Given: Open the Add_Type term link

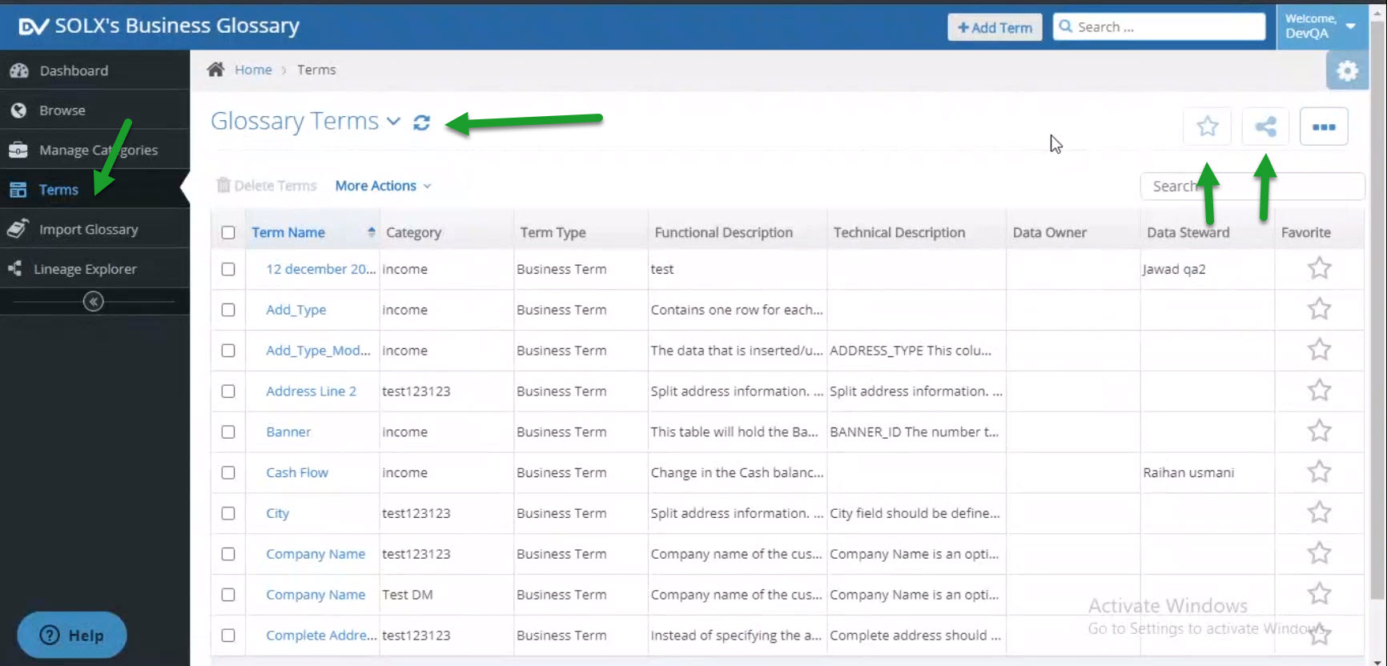Looking at the screenshot, I should click(295, 310).
